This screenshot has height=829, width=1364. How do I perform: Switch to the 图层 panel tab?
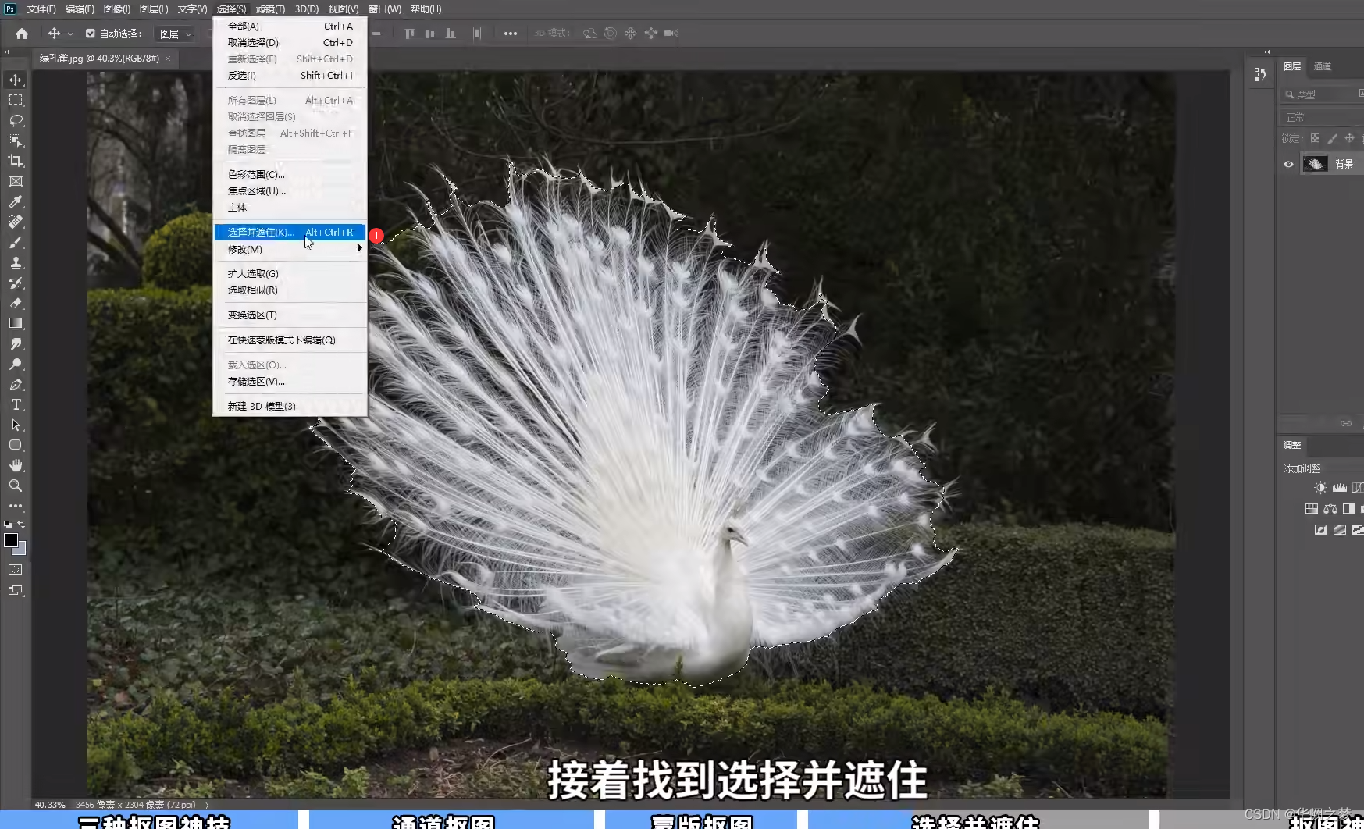coord(1292,67)
